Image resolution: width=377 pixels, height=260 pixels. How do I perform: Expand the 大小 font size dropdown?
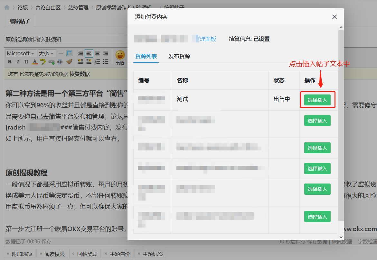46,53
